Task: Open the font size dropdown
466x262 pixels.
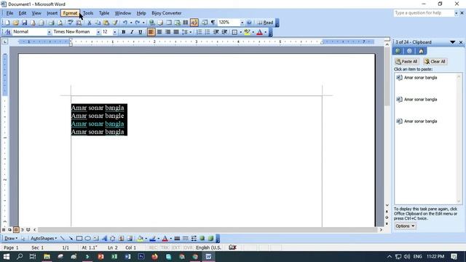Action: click(115, 32)
